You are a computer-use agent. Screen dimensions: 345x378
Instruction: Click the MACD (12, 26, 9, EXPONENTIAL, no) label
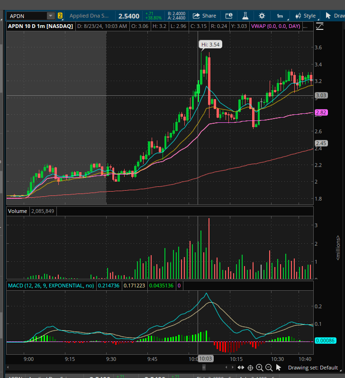(51, 286)
